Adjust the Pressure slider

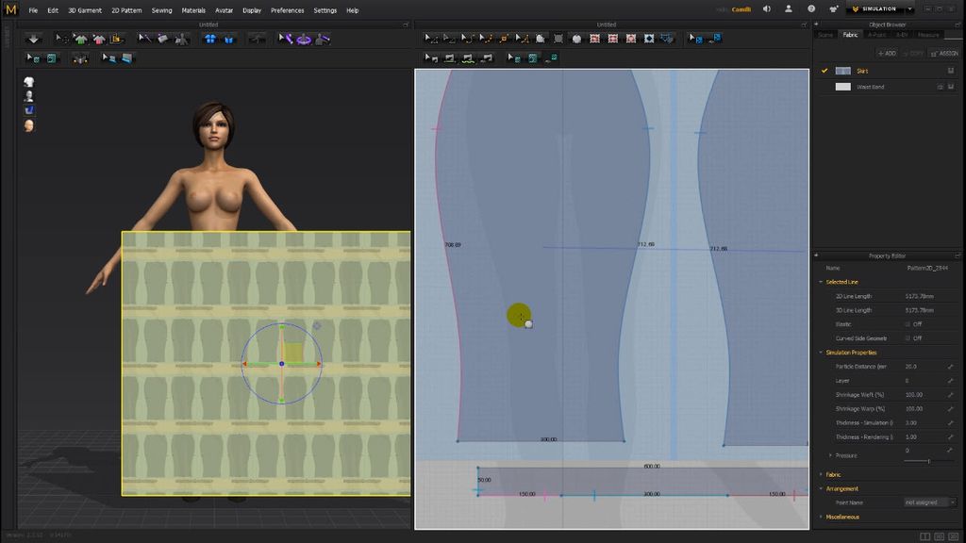pyautogui.click(x=929, y=460)
